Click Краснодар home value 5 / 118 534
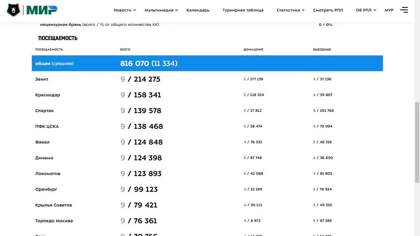This screenshot has width=420, height=236. coord(254,95)
